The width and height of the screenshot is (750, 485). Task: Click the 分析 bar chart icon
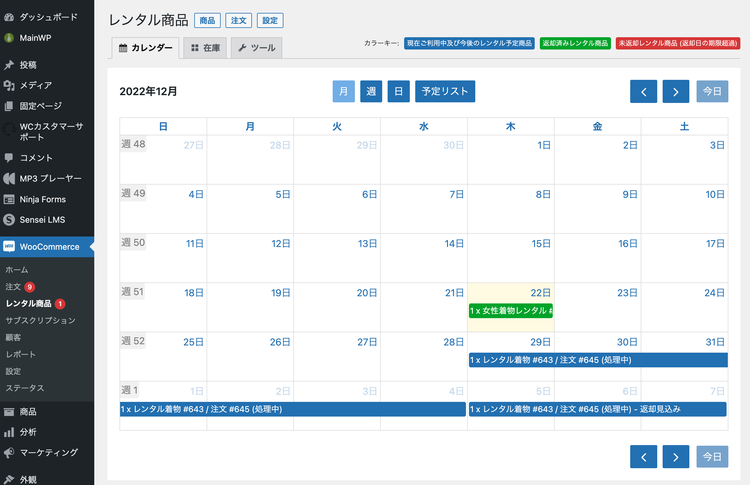[x=9, y=432]
